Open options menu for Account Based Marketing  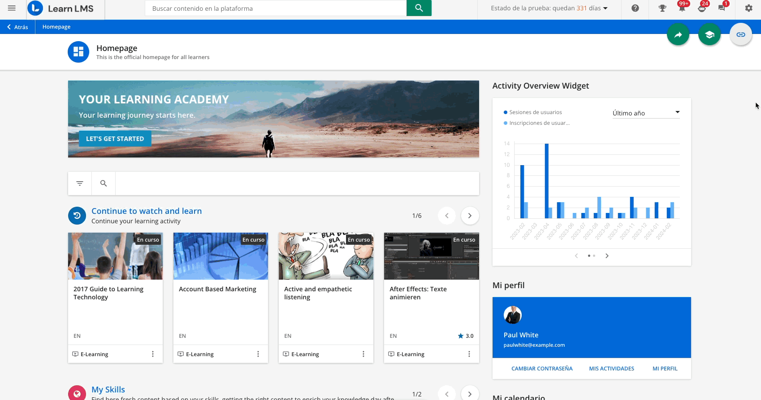(x=258, y=354)
